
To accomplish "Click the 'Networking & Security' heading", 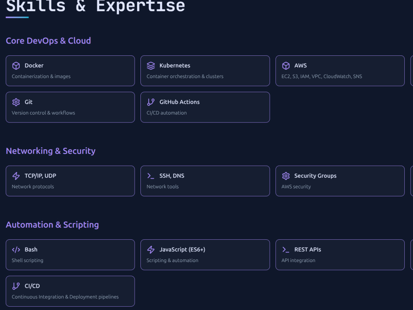I will [x=50, y=151].
